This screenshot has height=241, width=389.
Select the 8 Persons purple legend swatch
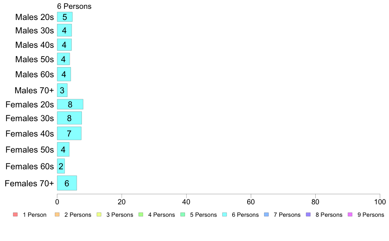[308, 214]
